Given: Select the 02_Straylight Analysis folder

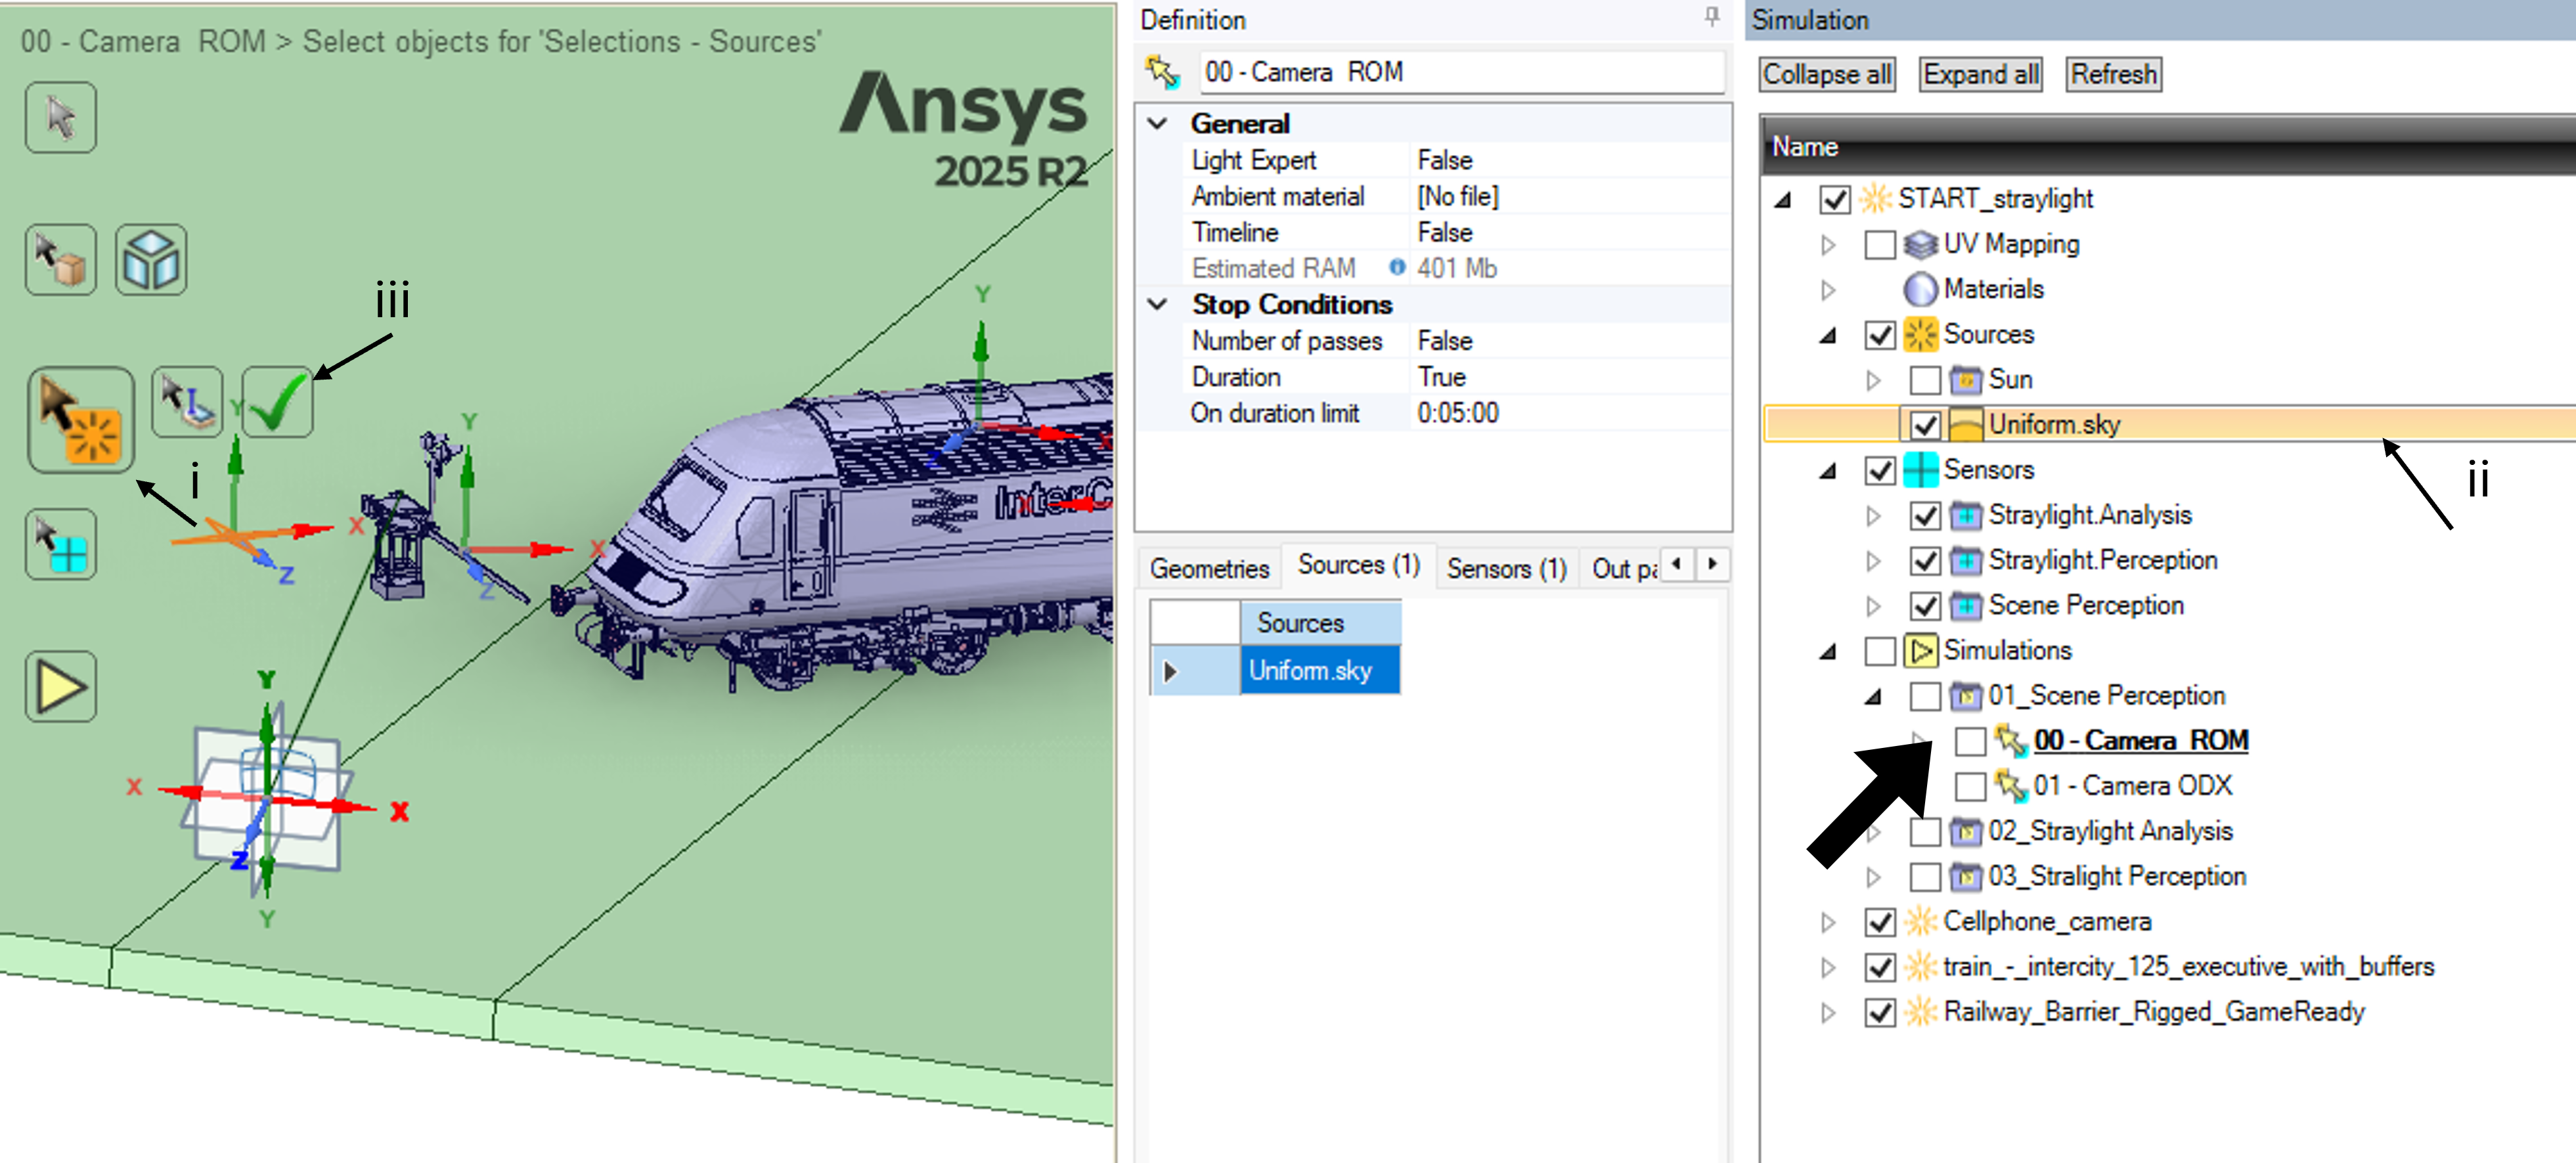Looking at the screenshot, I should (x=2110, y=831).
